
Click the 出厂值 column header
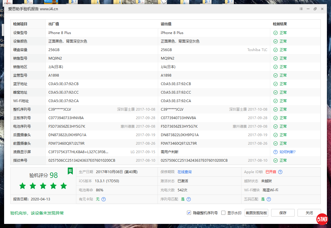54,24
